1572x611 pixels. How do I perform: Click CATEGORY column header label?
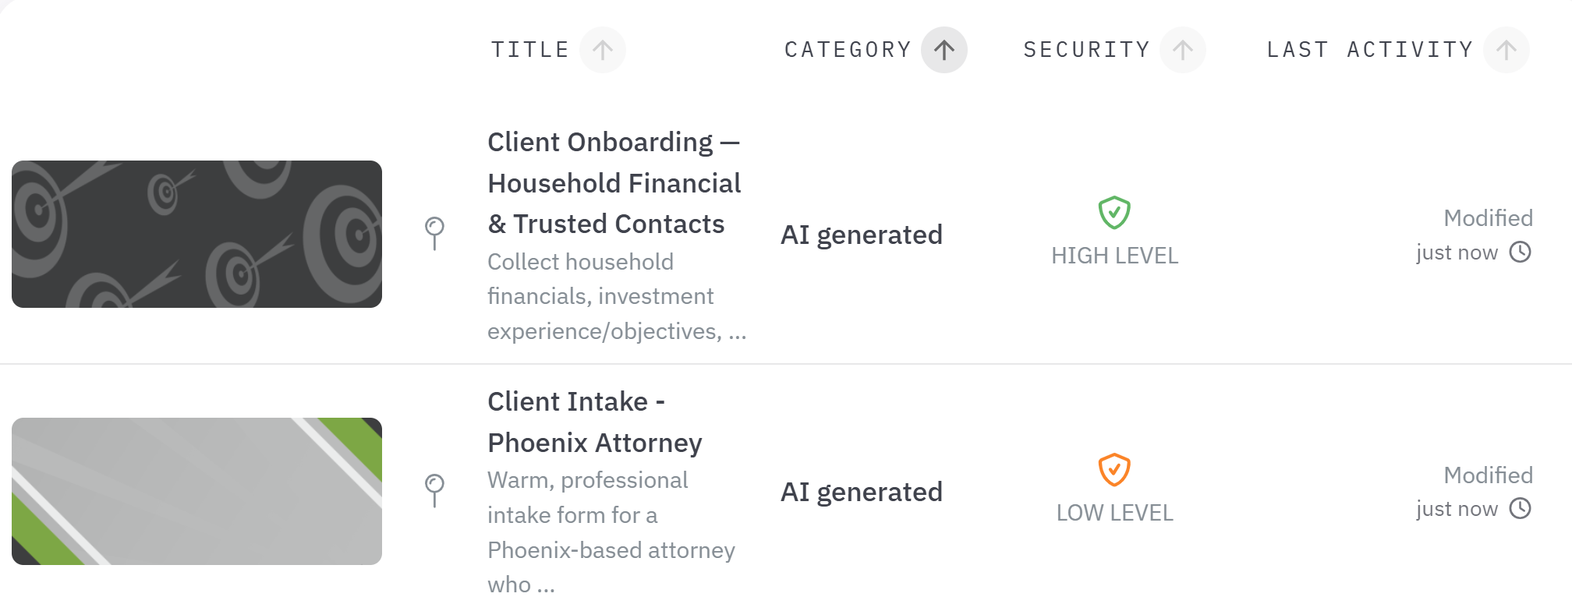pos(848,50)
